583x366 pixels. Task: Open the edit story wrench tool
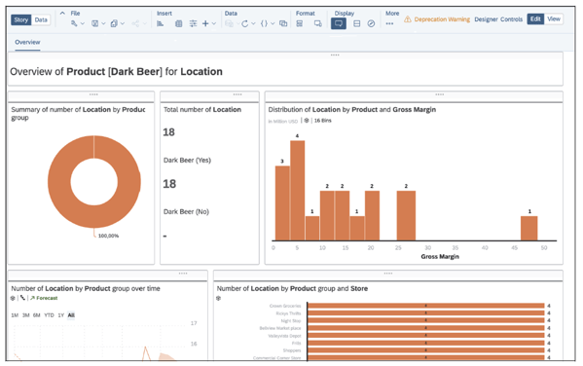pyautogui.click(x=74, y=23)
